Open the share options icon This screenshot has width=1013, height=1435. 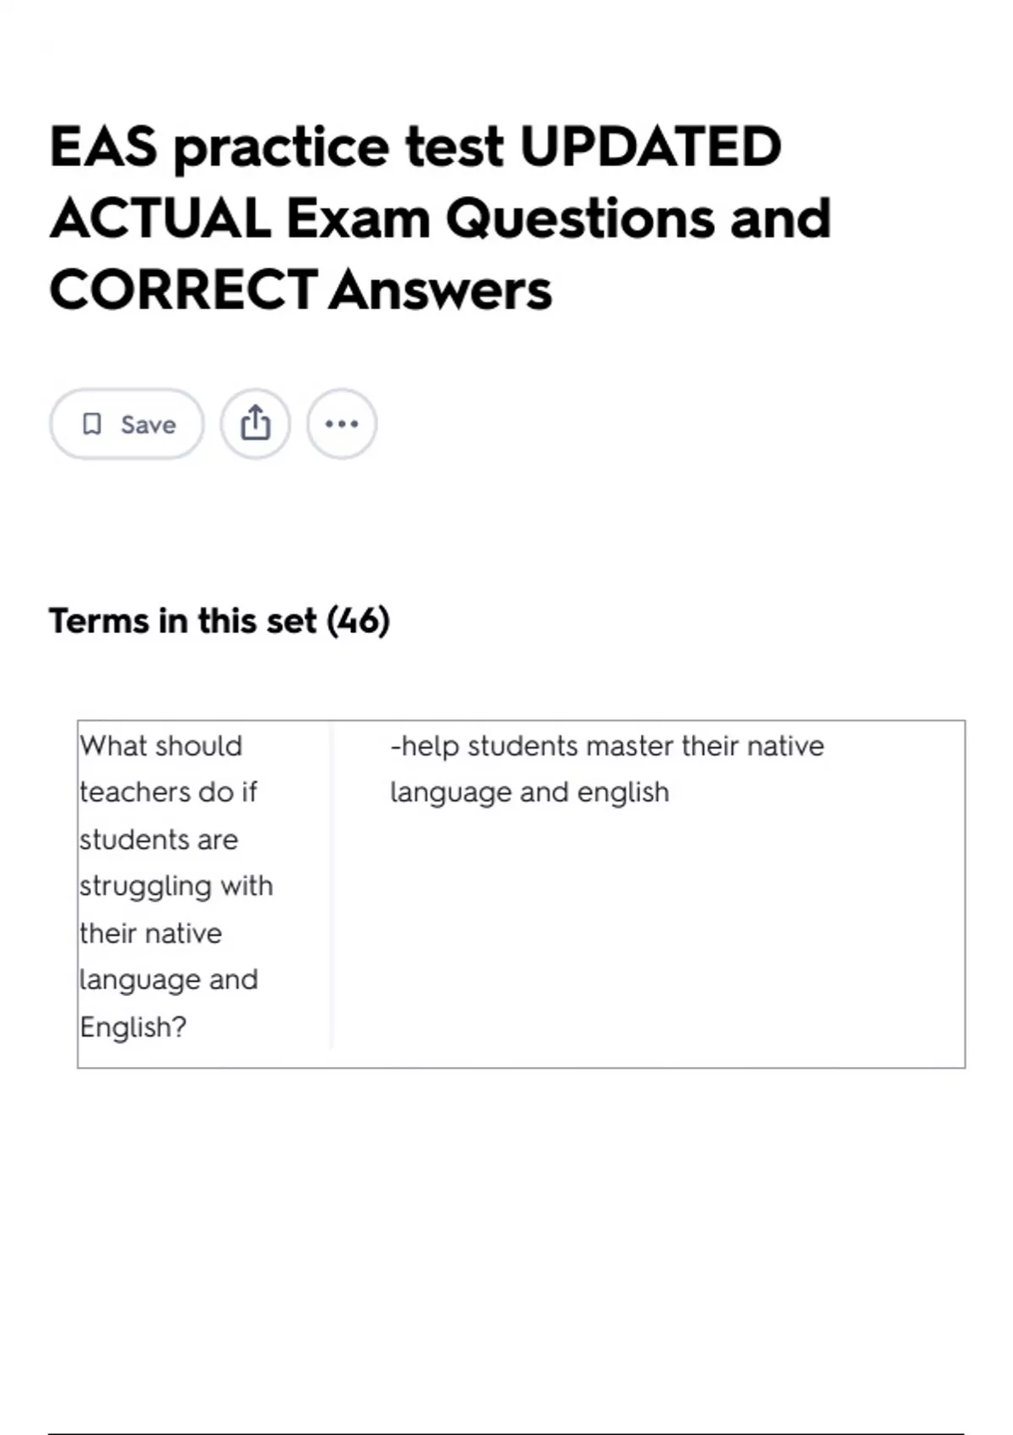coord(256,424)
